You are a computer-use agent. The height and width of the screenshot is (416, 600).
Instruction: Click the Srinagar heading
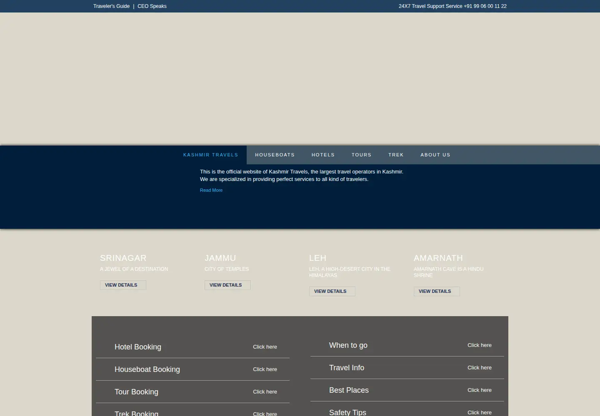click(x=123, y=258)
